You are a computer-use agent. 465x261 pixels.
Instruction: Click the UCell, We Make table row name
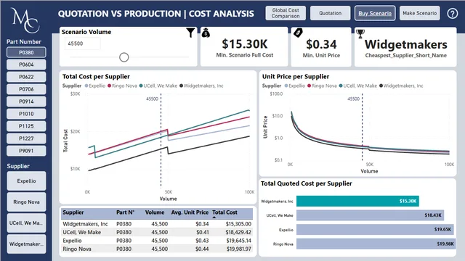tap(82, 232)
